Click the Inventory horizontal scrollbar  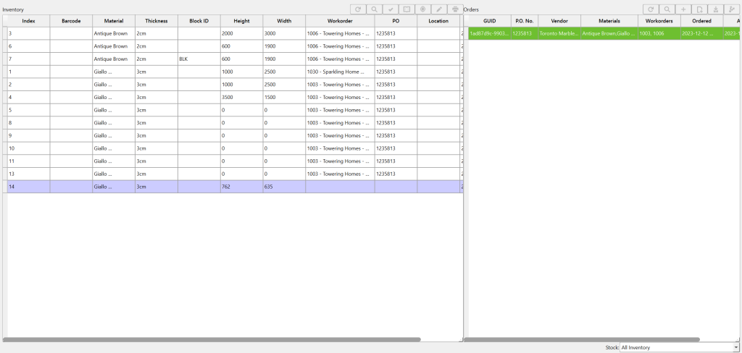[x=212, y=339]
